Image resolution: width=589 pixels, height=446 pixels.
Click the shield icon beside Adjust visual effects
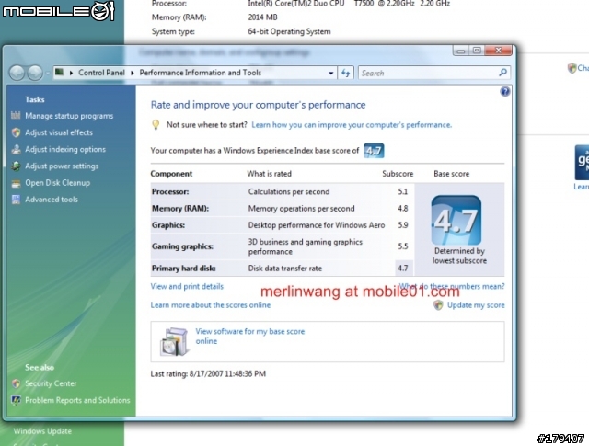tap(16, 132)
